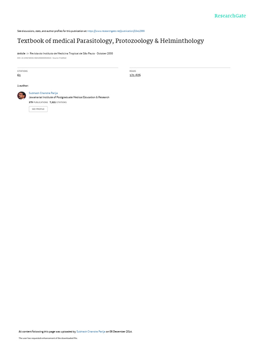
Task: Click the ResearchGate logo
Action: tap(230, 16)
